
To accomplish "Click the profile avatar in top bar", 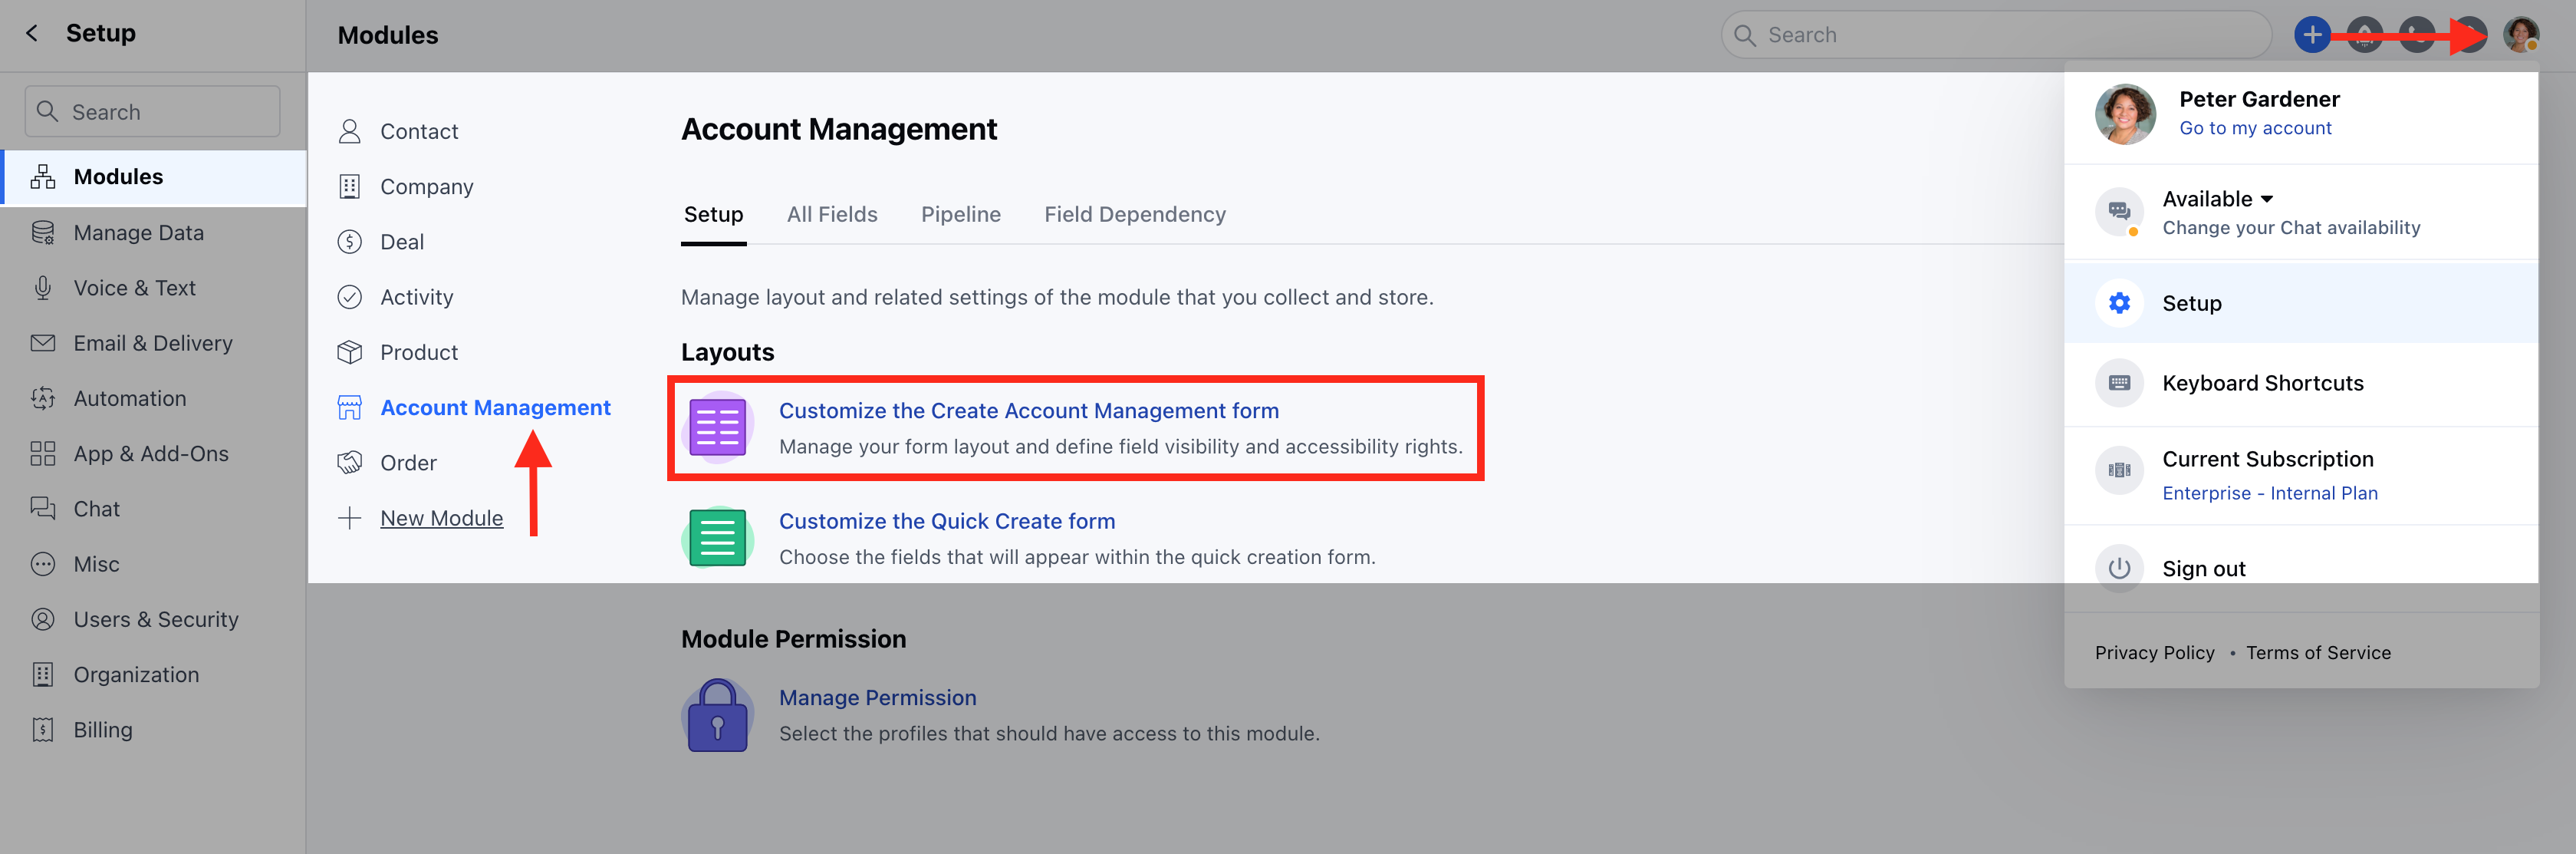I will pyautogui.click(x=2520, y=35).
